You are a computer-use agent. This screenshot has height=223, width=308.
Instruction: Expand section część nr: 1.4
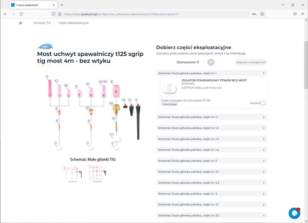(x=211, y=150)
